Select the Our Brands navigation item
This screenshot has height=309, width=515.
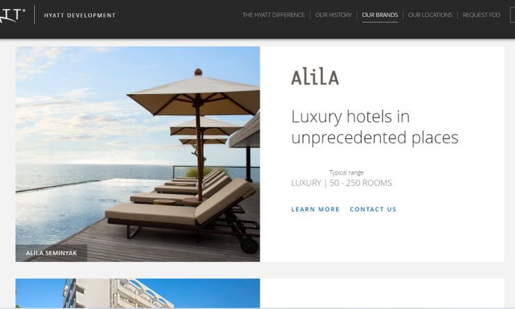(x=380, y=15)
